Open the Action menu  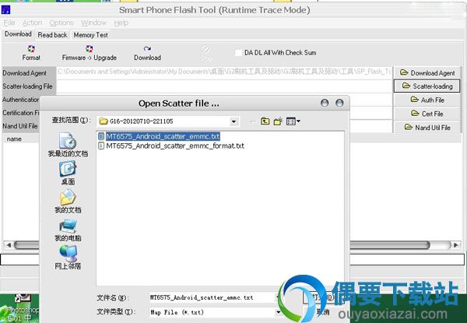click(x=32, y=23)
